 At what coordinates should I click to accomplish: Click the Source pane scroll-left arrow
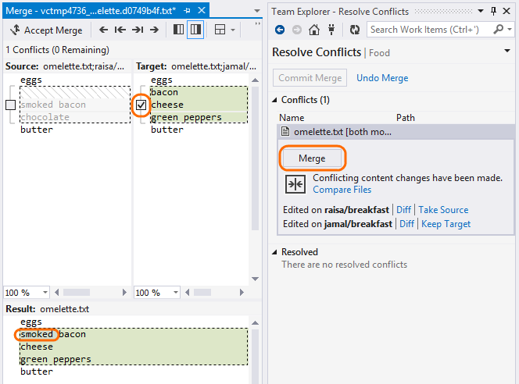click(x=56, y=293)
